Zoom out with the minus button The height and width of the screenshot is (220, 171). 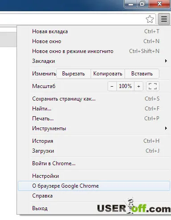click(112, 86)
